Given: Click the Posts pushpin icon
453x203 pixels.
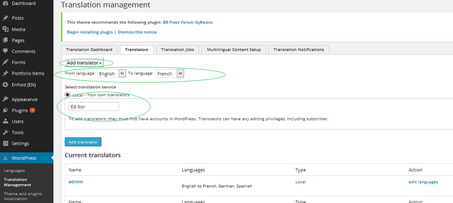Looking at the screenshot, I should [5, 18].
